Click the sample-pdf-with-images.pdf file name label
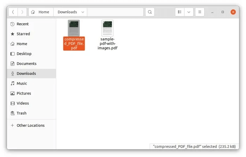Image resolution: width=246 pixels, height=157 pixels. pyautogui.click(x=108, y=44)
